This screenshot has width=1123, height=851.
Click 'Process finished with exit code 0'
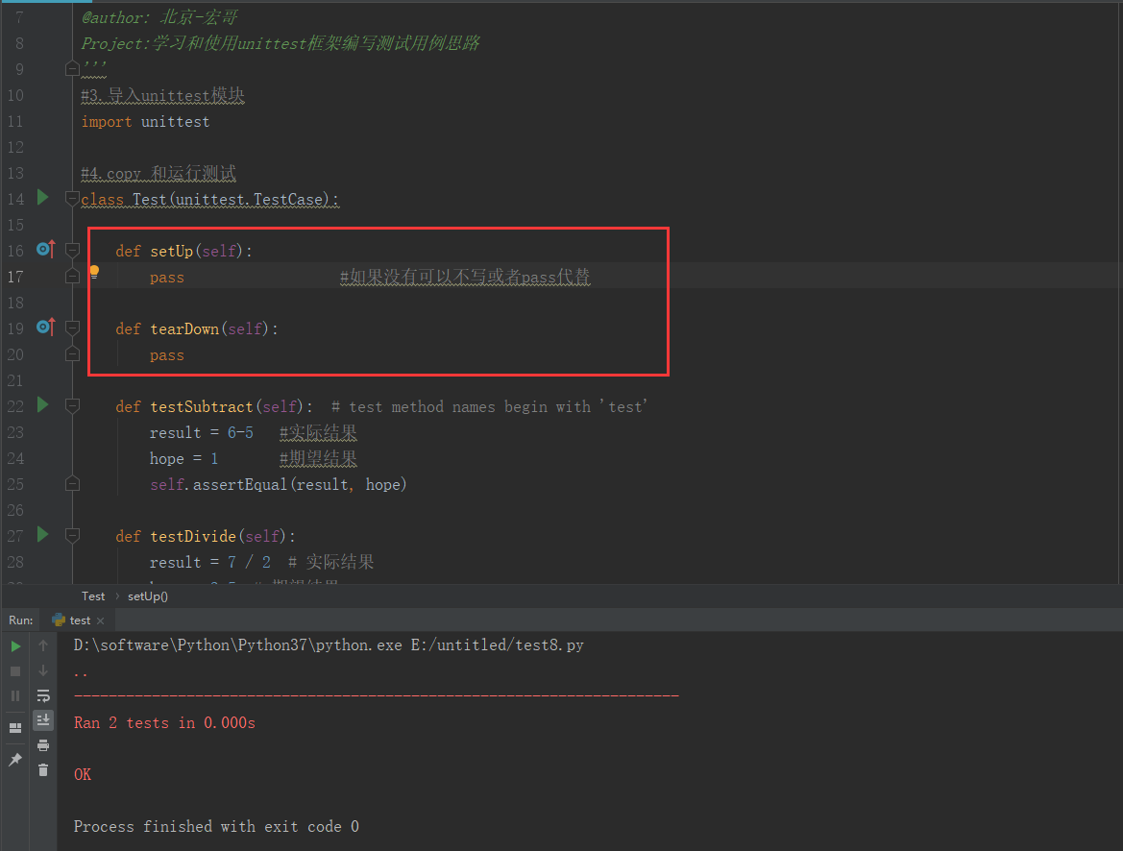point(216,827)
